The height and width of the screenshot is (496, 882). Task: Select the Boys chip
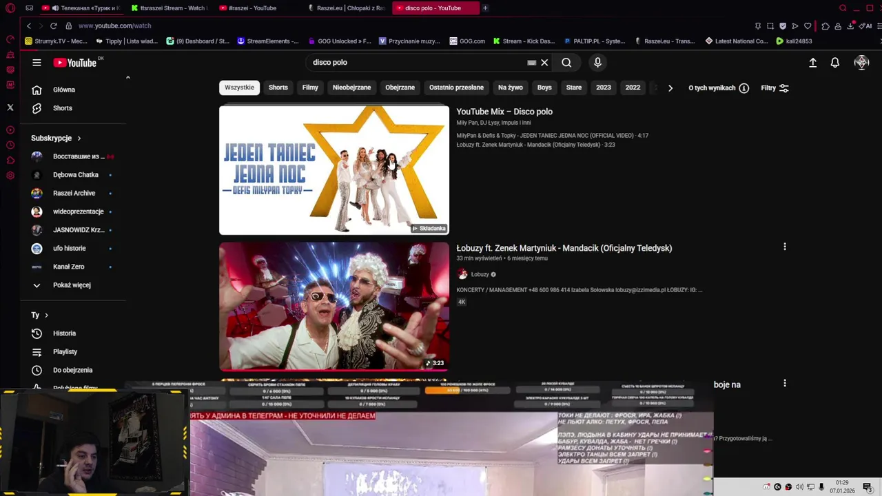click(x=544, y=87)
